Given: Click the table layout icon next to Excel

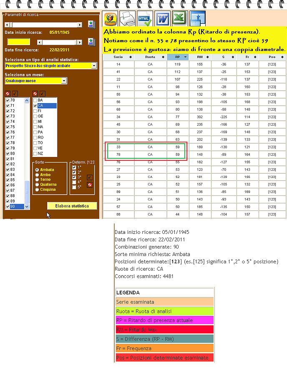Looking at the screenshot, I should pos(197,18).
